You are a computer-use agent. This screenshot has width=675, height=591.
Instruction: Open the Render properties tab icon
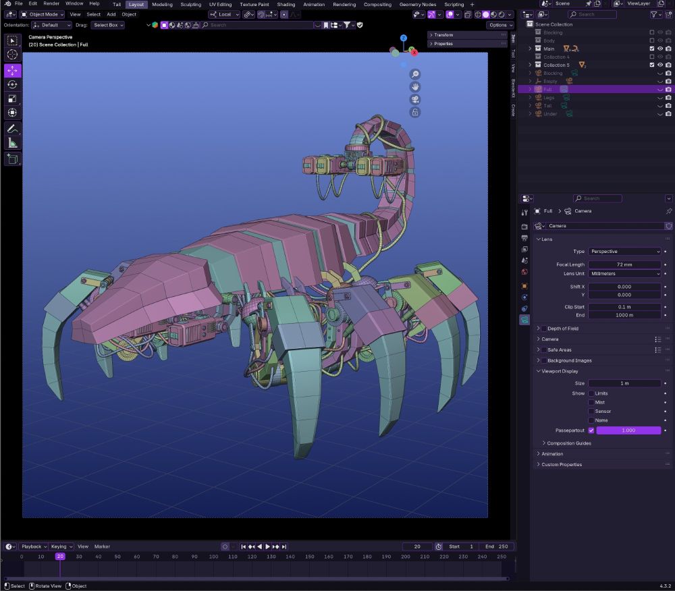(x=524, y=226)
